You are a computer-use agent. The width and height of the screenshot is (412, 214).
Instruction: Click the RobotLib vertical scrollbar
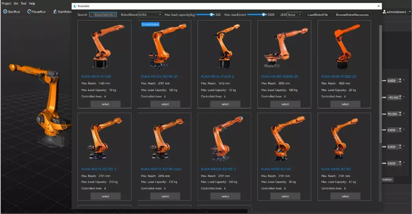380,84
